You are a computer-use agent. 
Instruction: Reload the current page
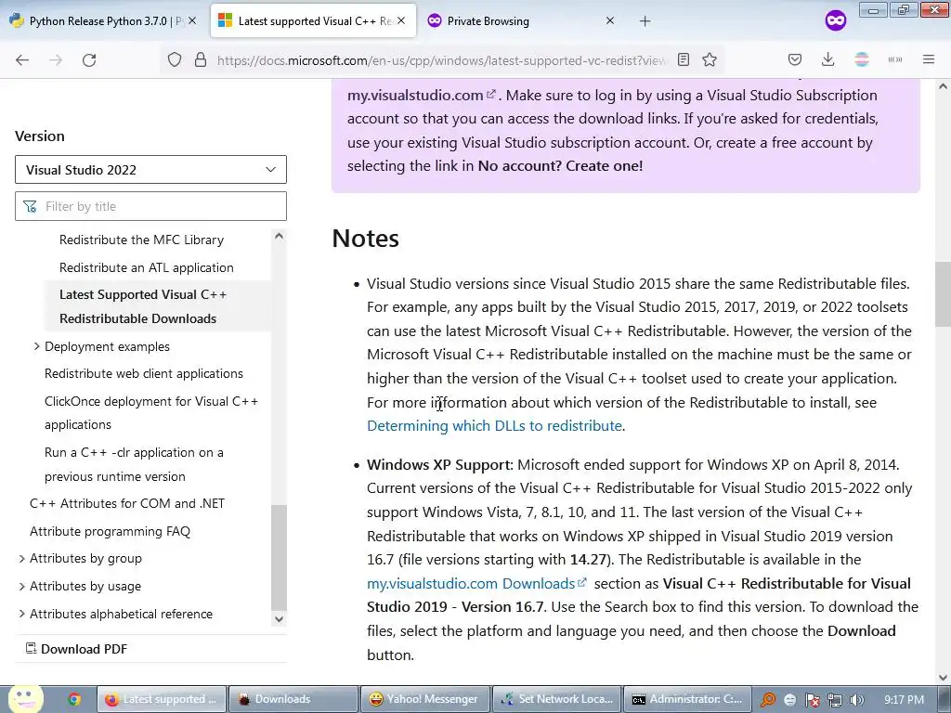click(x=89, y=60)
